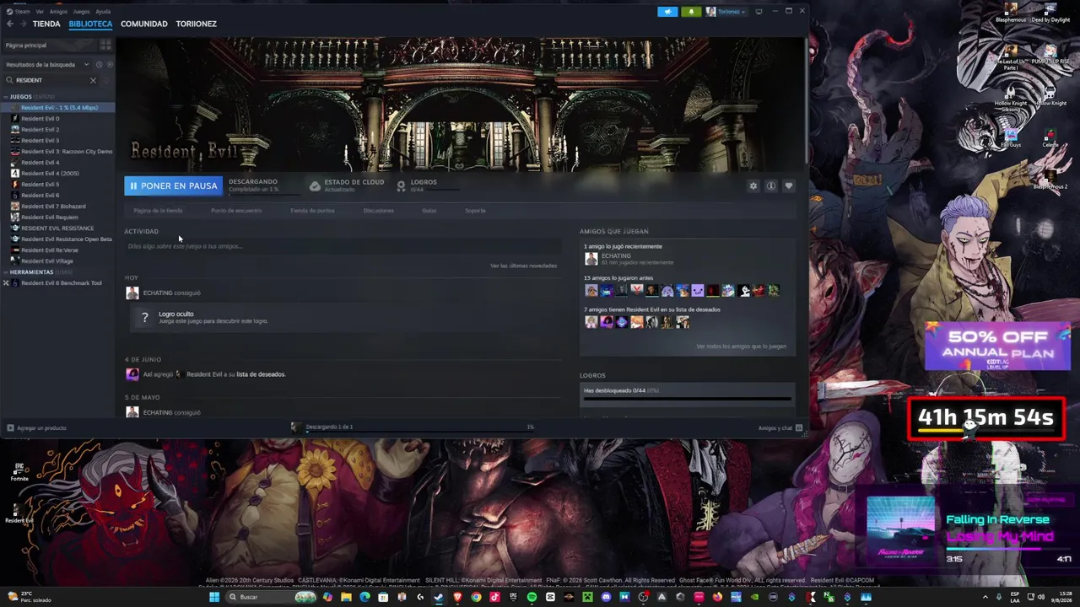Select Resident Evil 4 (2005)
This screenshot has width=1080, height=607.
click(59, 174)
